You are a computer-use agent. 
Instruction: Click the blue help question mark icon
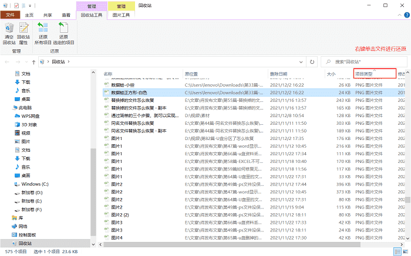(x=407, y=15)
